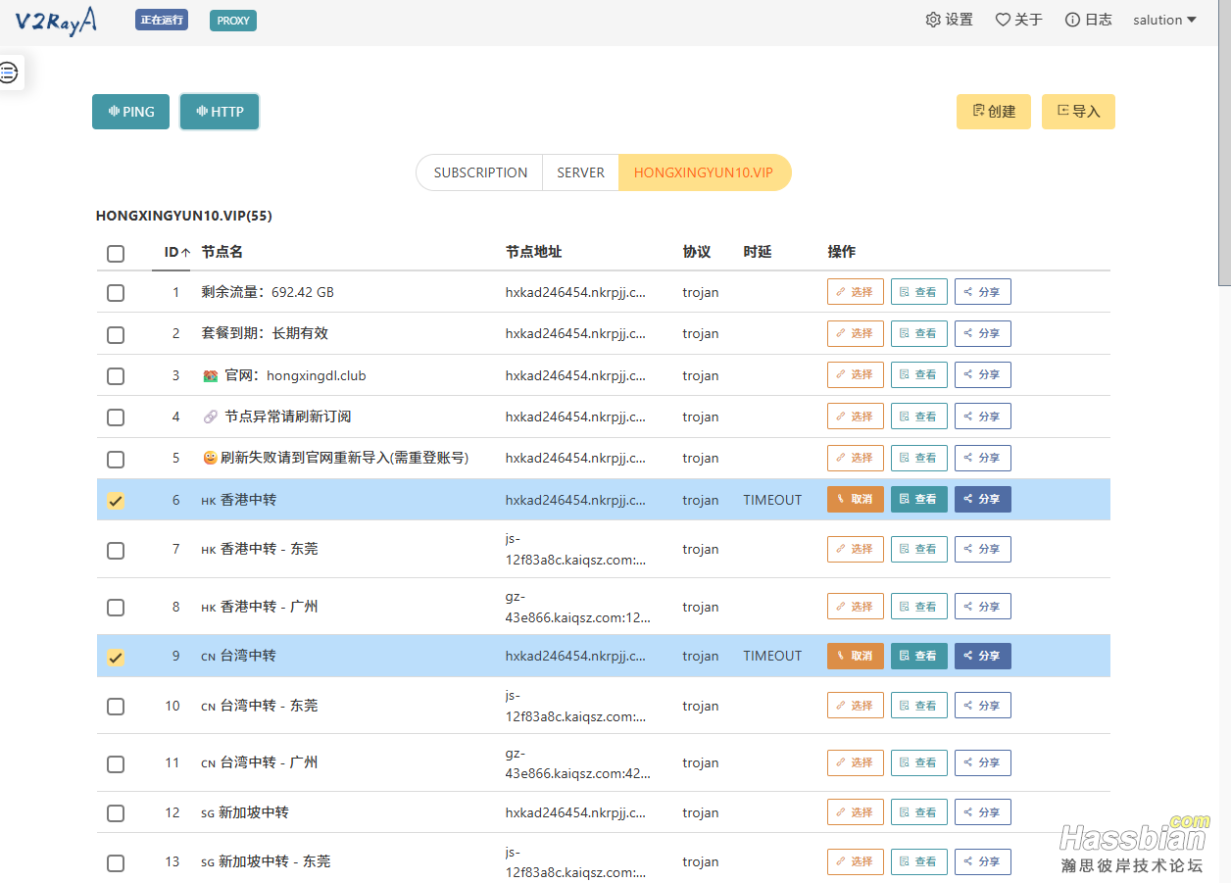This screenshot has width=1231, height=883.
Task: Check the checkbox for node ID 7
Action: 116,551
